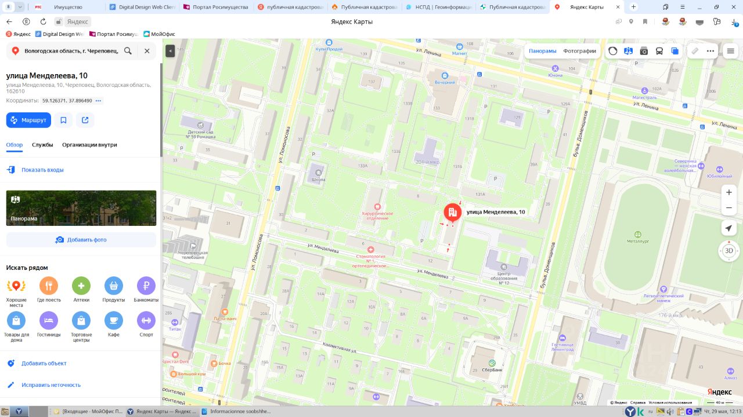Toggle the Панорамы mode button
The height and width of the screenshot is (417, 743).
543,51
